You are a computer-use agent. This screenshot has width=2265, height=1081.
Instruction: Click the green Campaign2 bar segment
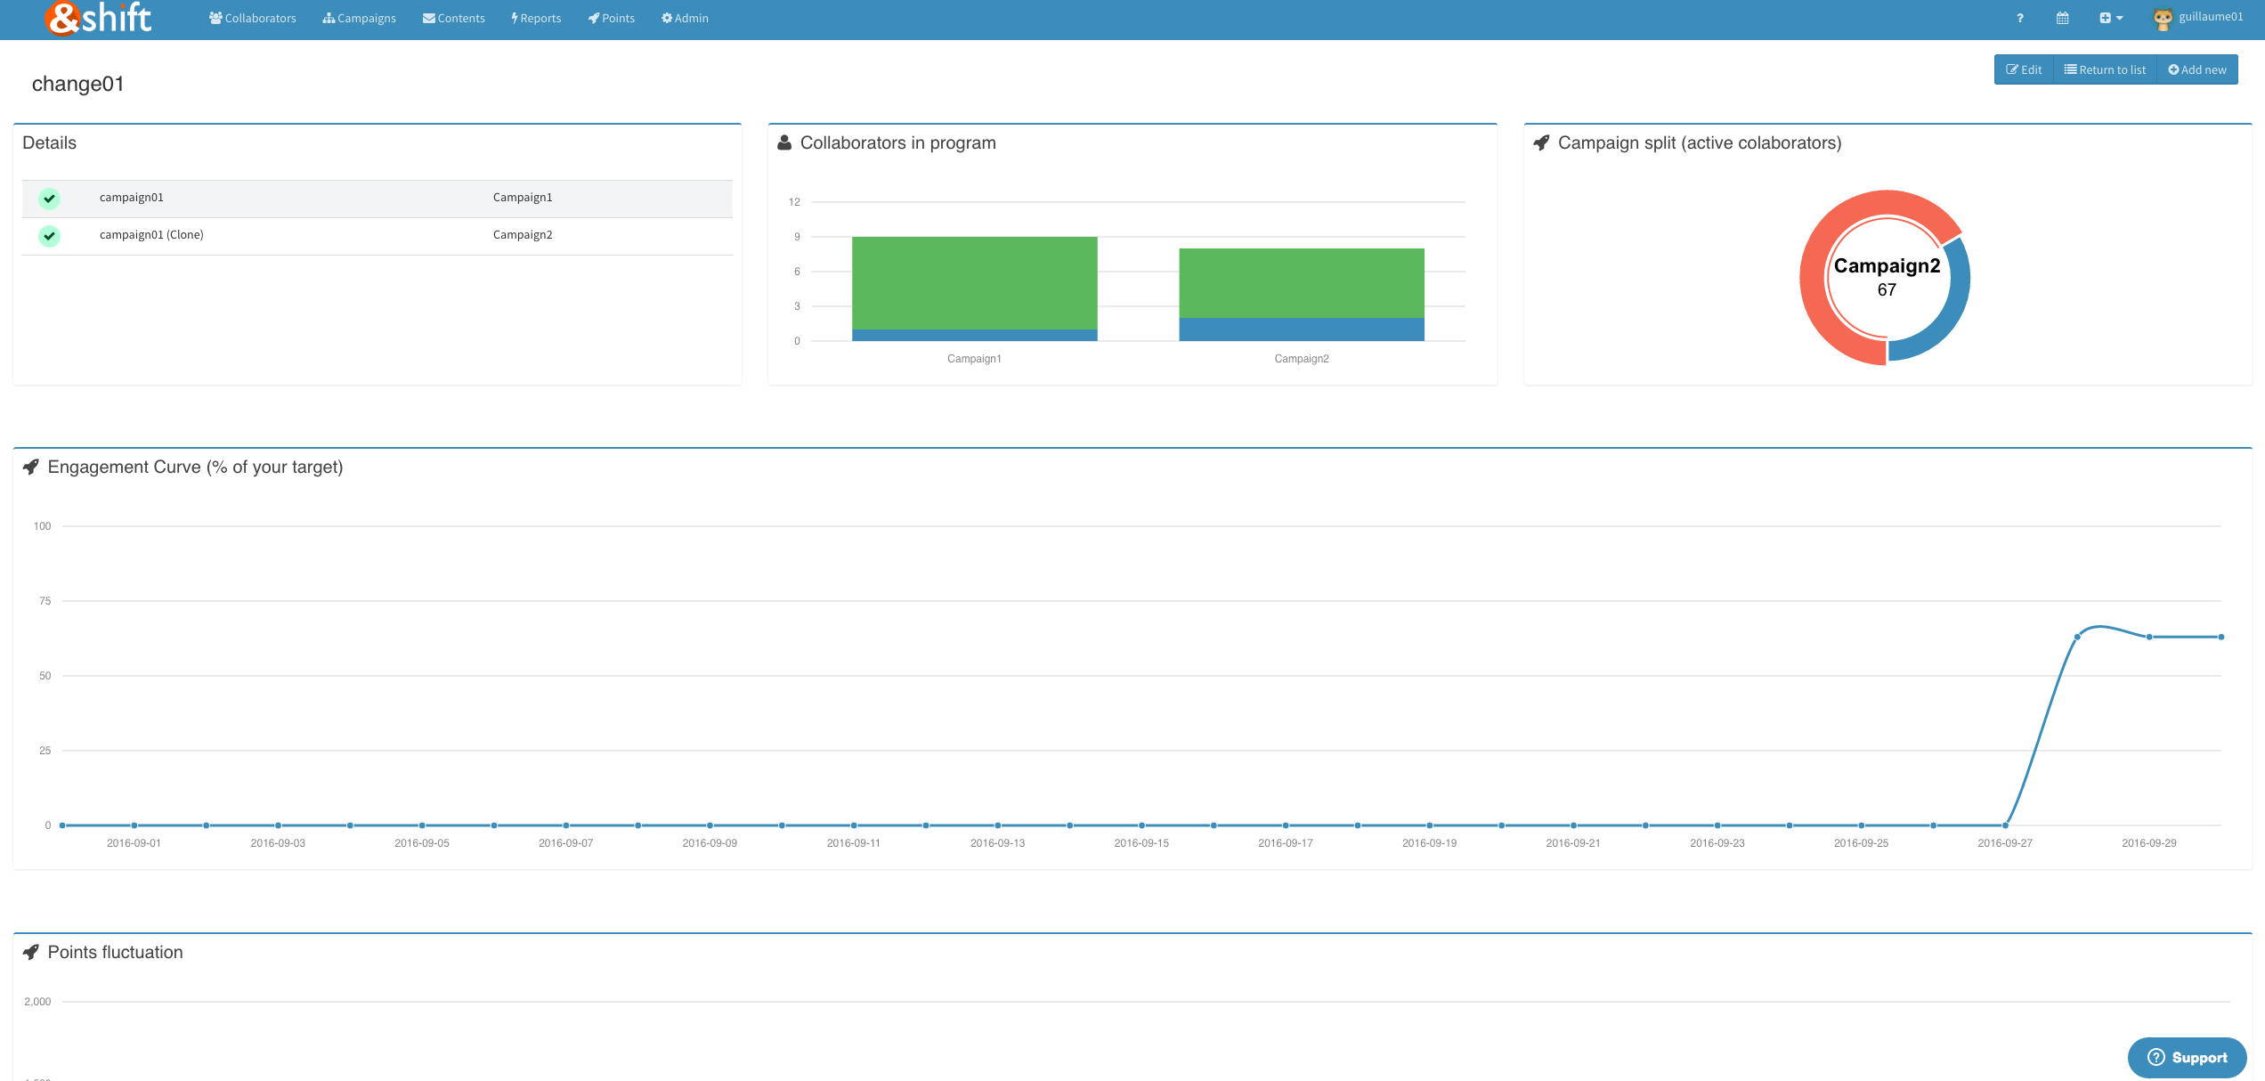pyautogui.click(x=1302, y=283)
